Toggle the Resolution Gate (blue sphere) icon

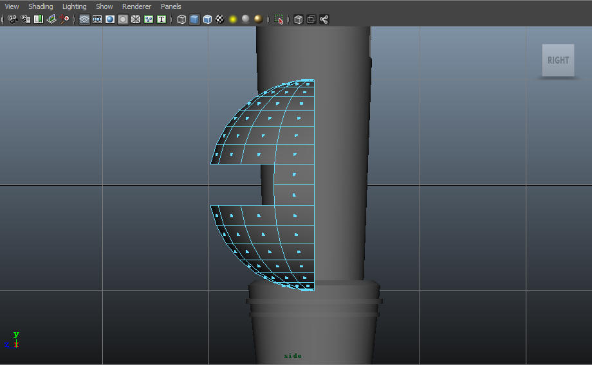pos(110,19)
